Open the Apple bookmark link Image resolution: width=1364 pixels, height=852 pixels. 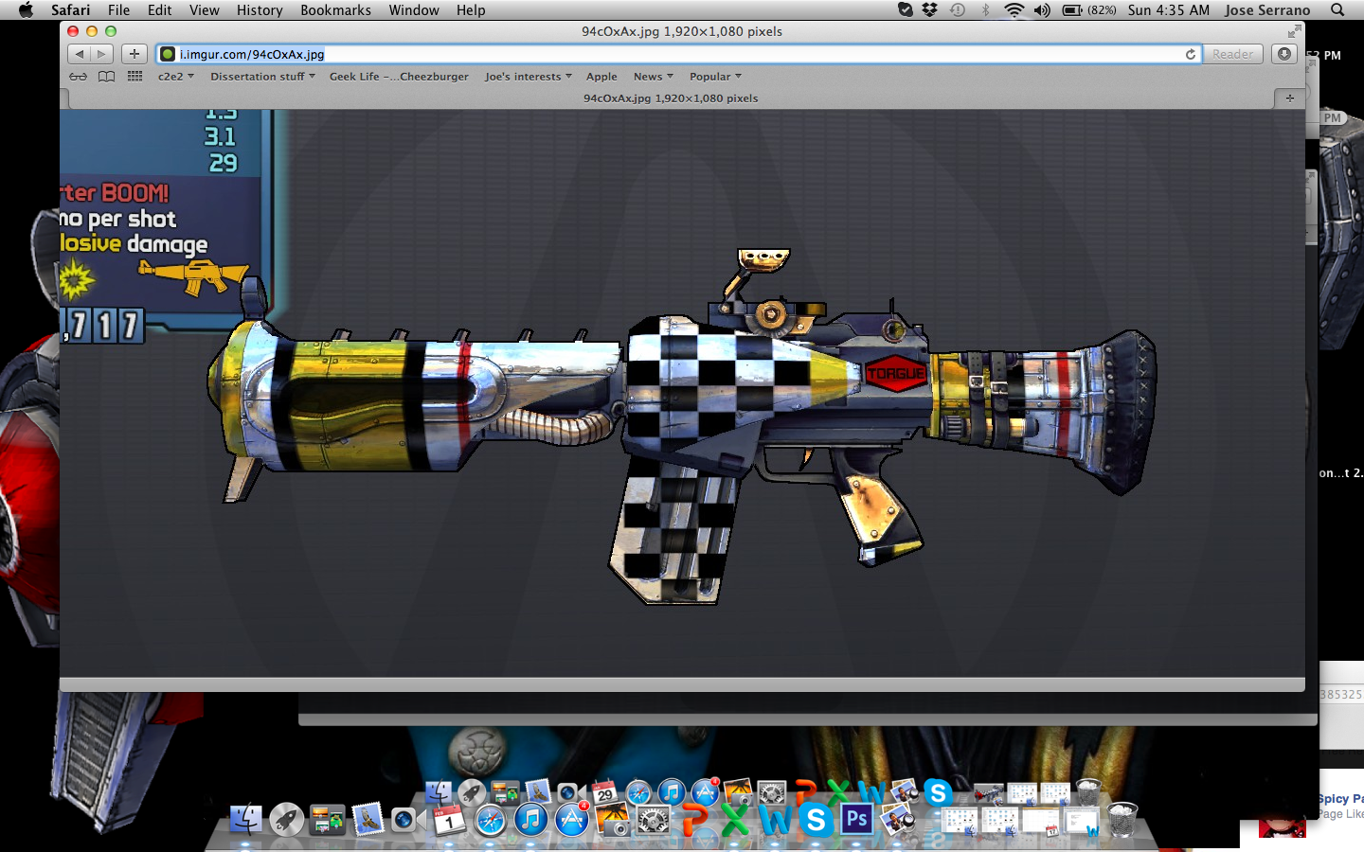pyautogui.click(x=601, y=77)
